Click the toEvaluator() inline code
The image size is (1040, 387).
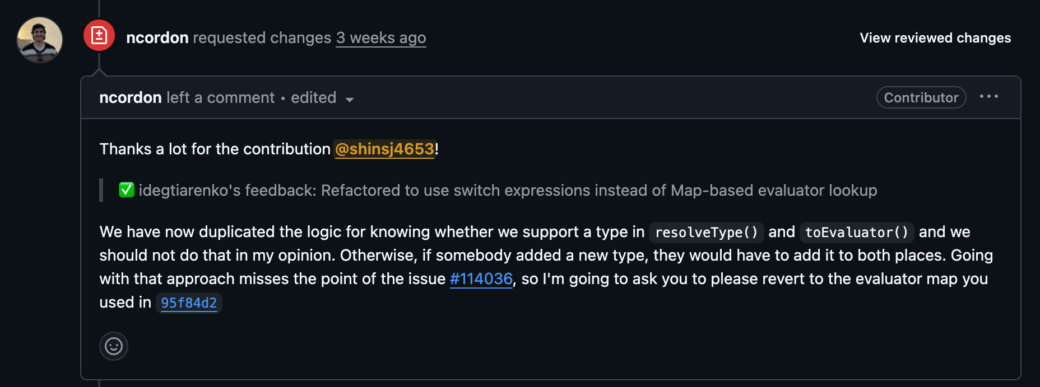(856, 233)
